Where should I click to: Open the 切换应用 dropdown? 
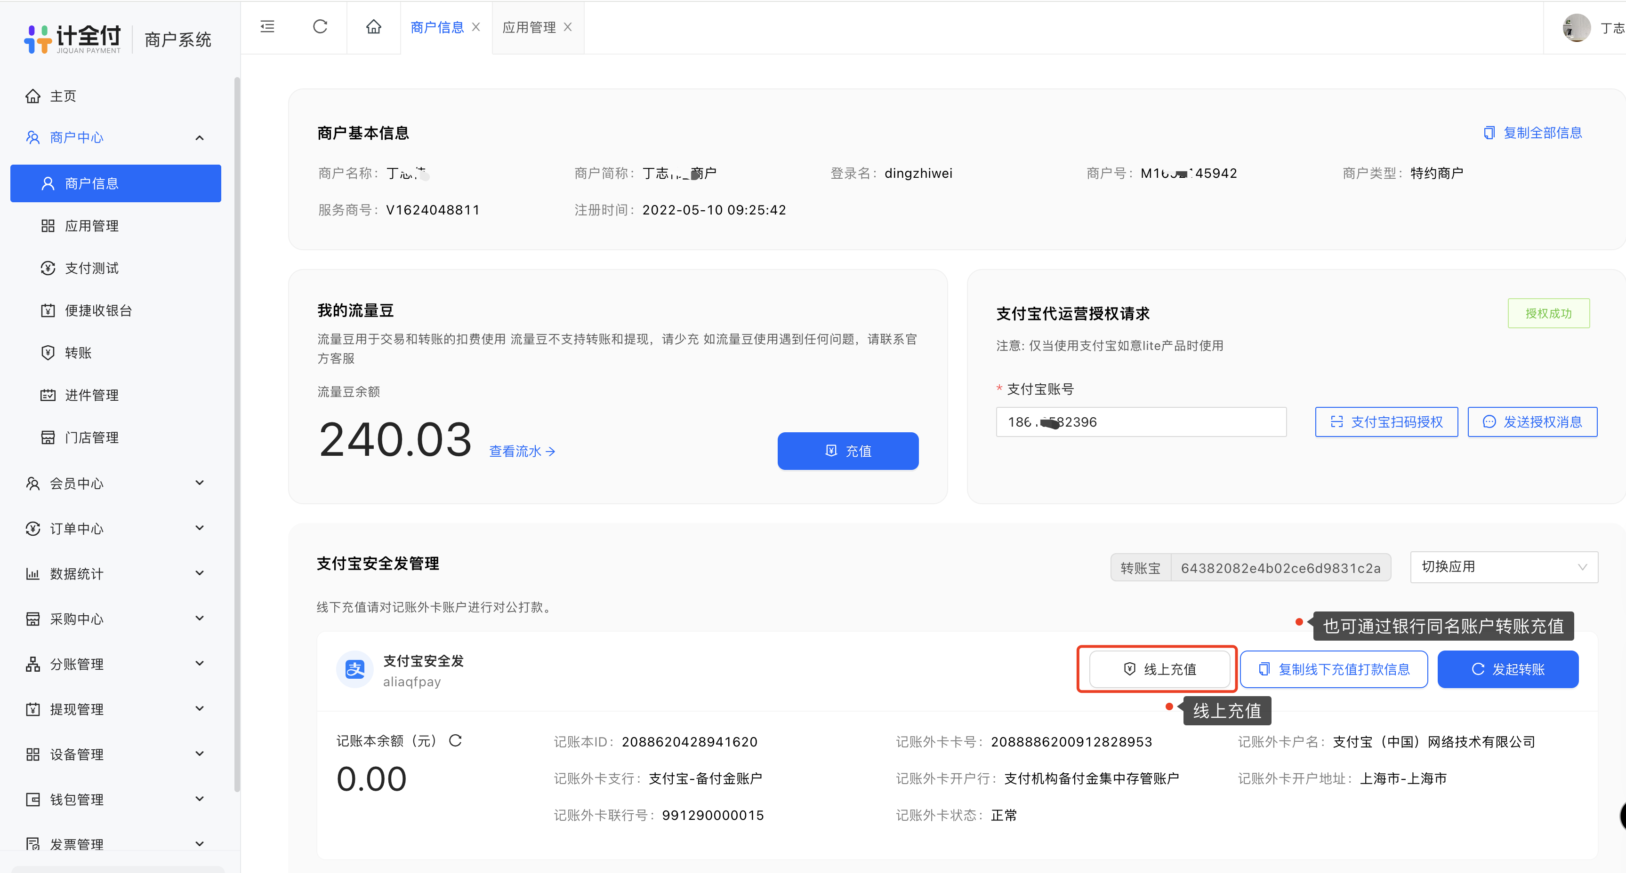1504,566
